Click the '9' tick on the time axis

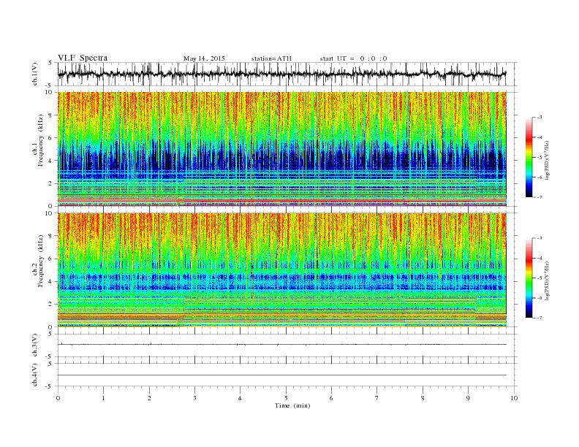pos(468,398)
